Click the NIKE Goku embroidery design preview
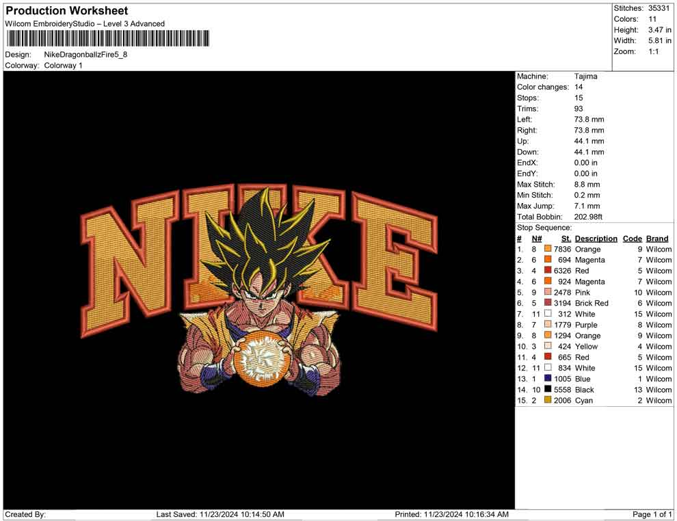677x521 pixels. pos(259,290)
